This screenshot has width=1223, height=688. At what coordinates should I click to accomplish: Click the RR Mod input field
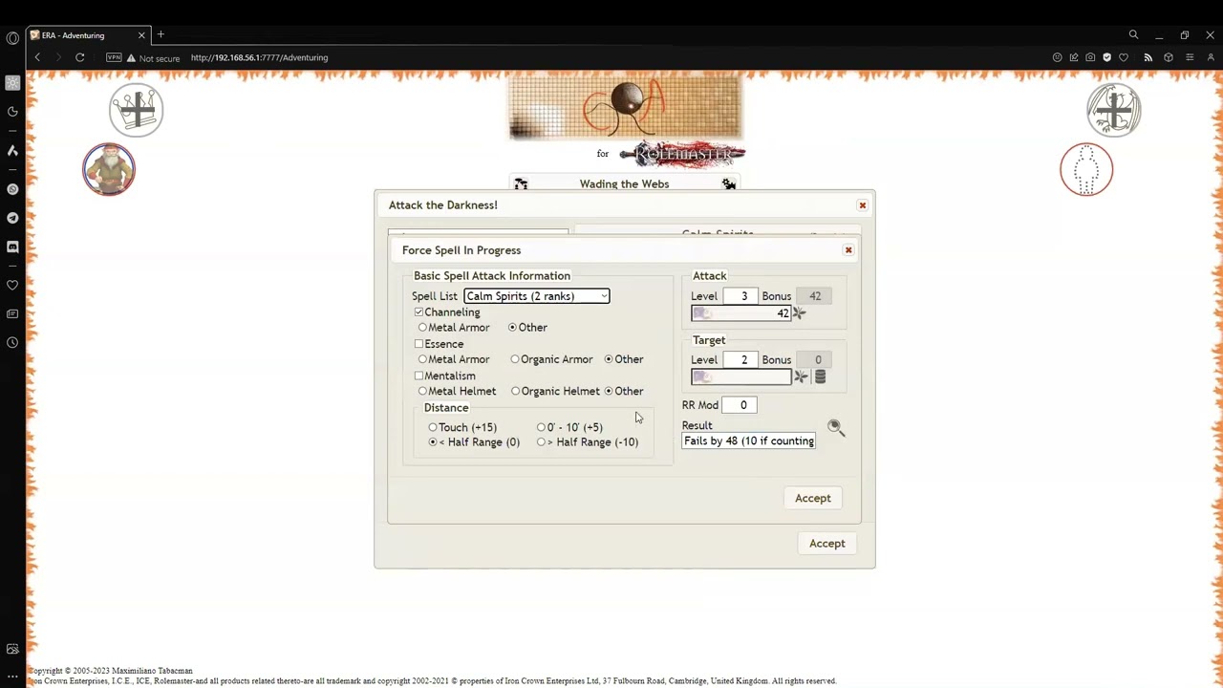coord(740,405)
